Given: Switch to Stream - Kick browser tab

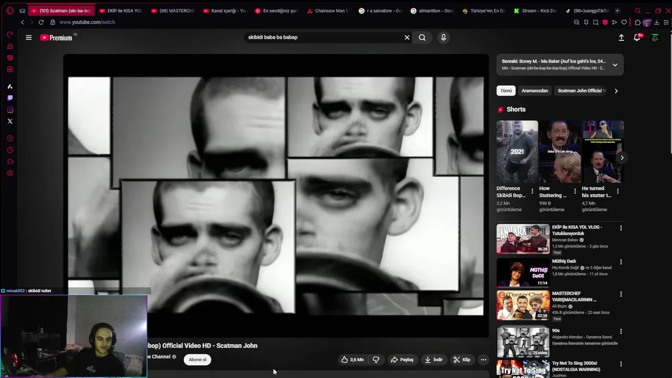Looking at the screenshot, I should coord(535,10).
